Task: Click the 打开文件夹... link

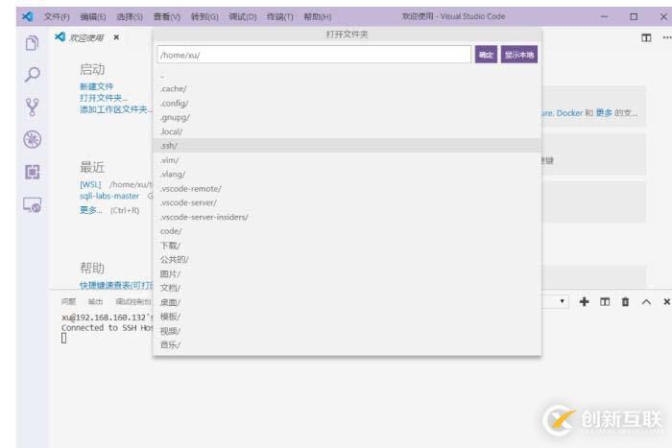Action: pos(104,98)
